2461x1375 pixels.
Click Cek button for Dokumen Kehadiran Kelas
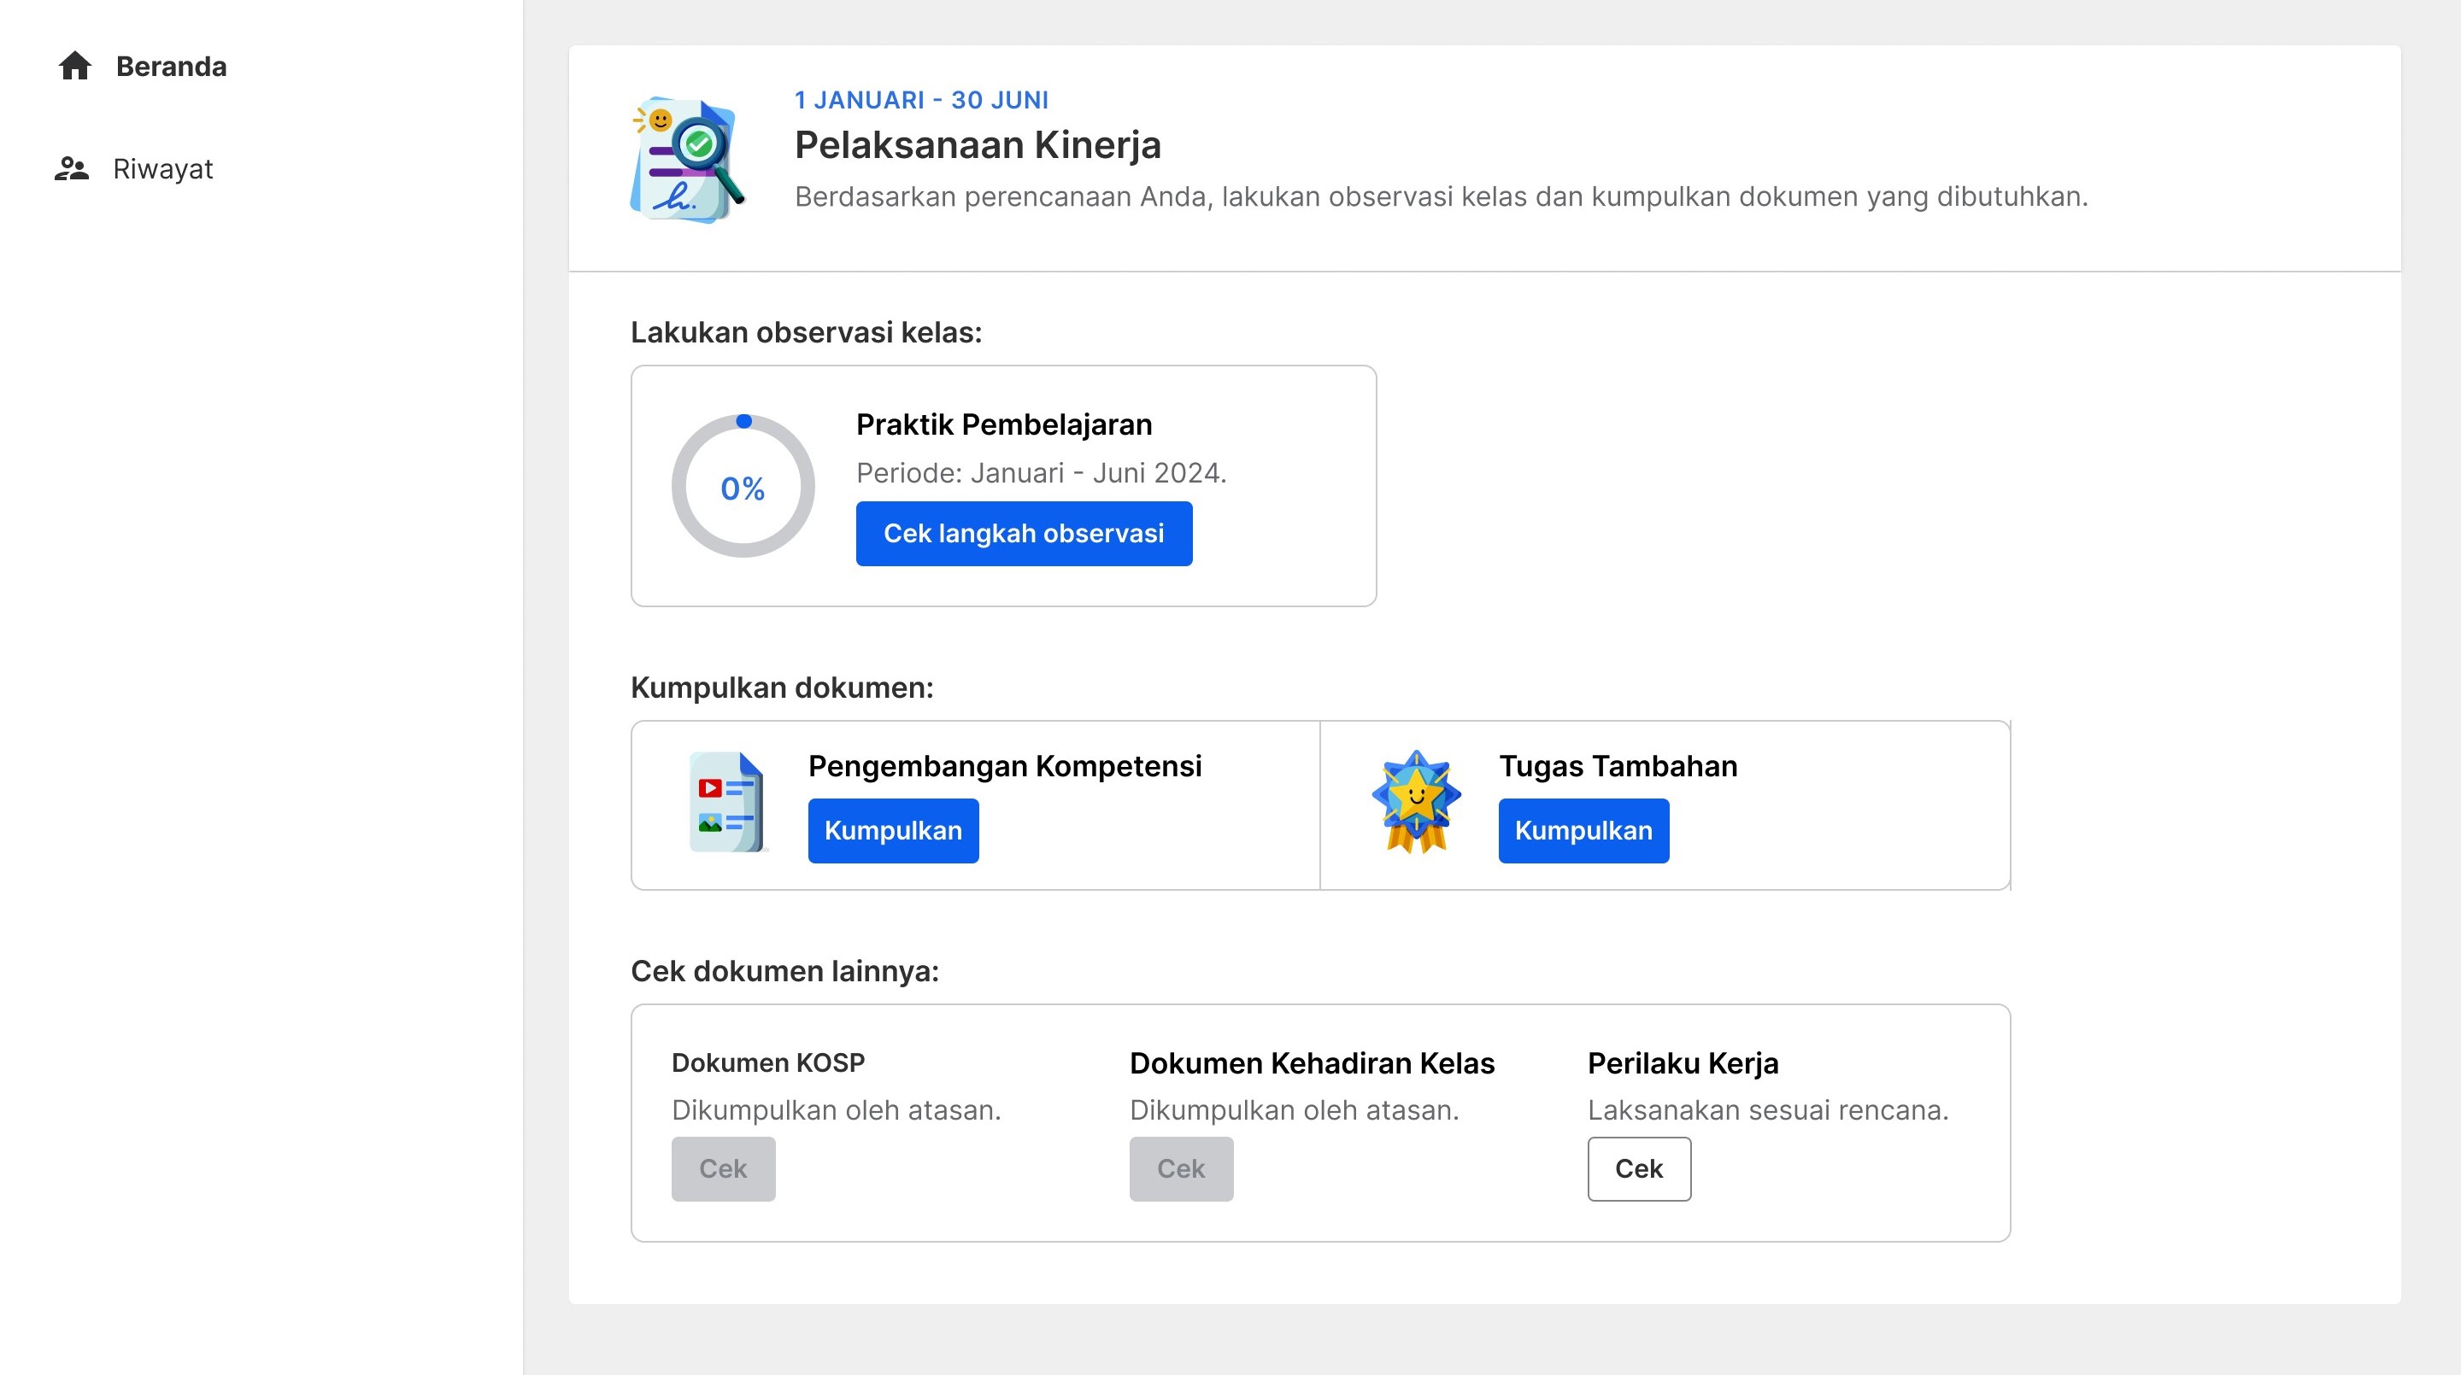pos(1182,1168)
